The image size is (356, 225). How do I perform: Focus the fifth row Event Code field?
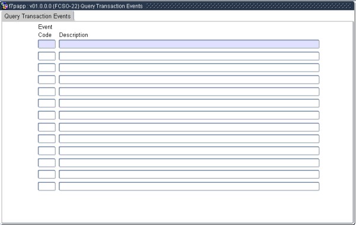pos(47,91)
